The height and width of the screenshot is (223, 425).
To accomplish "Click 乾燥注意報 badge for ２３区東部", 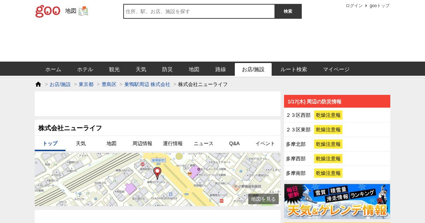I will click(x=328, y=130).
